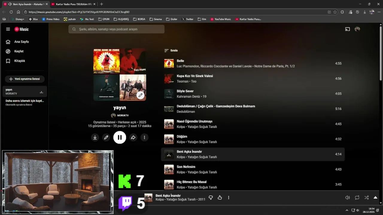This screenshot has height=215, width=383.
Task: Open the OYUN bookmark folder
Action: [104, 19]
